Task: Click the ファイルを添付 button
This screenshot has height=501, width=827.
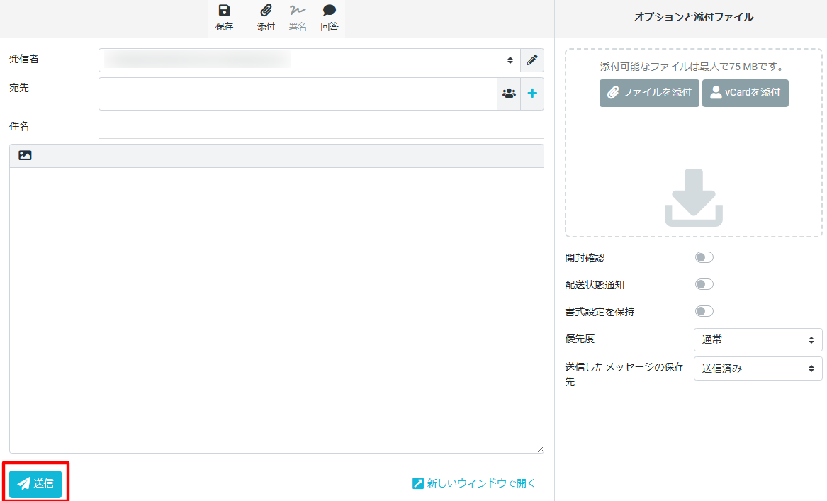Action: click(x=649, y=93)
